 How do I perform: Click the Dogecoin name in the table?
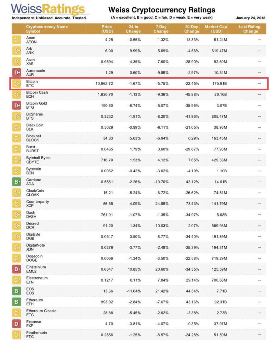tap(34, 256)
